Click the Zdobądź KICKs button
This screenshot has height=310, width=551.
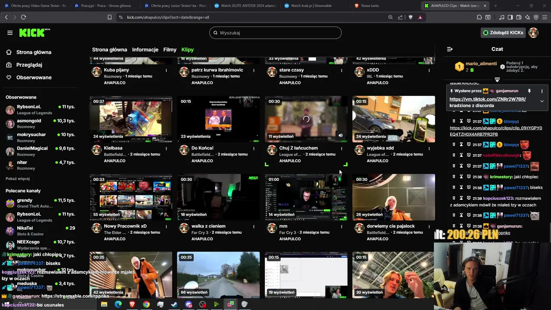pos(503,33)
